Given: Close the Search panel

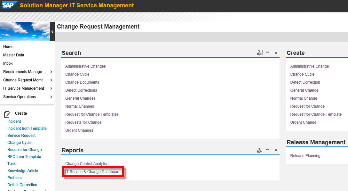Looking at the screenshot, I should pyautogui.click(x=276, y=53).
